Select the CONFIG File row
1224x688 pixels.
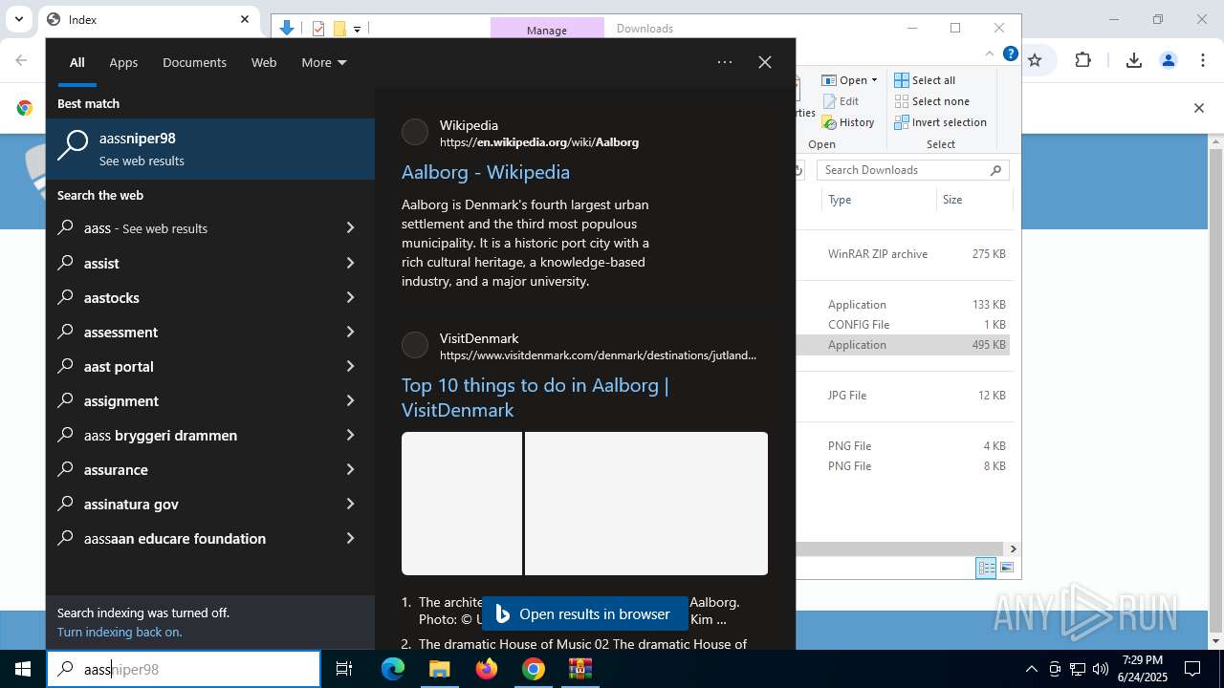pyautogui.click(x=903, y=325)
